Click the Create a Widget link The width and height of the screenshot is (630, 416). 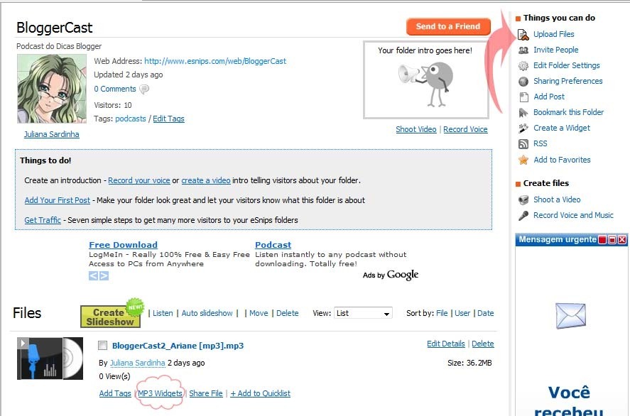point(562,128)
